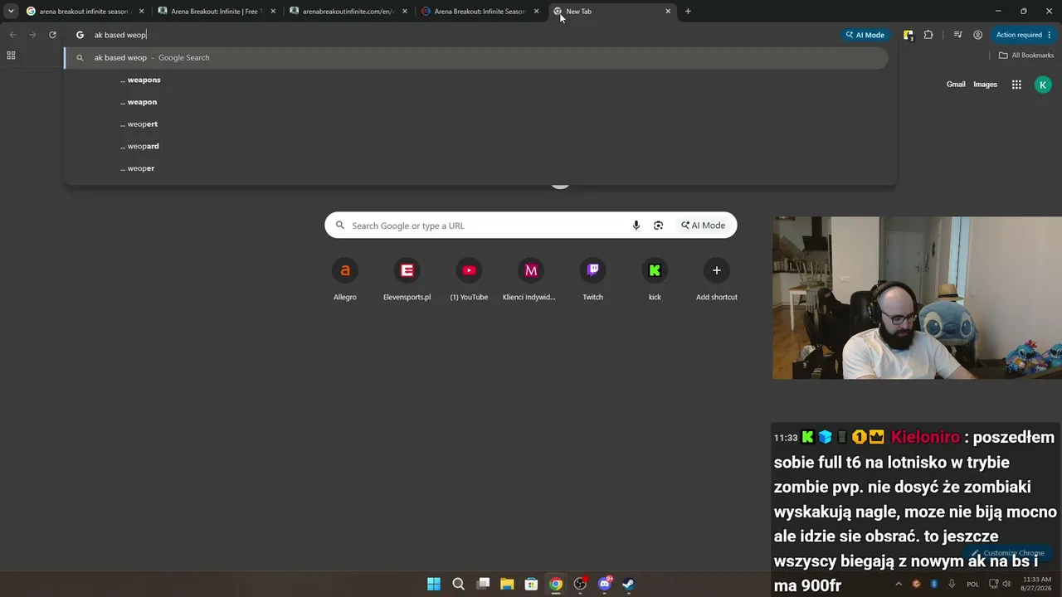Click AI Mode inside the search box
Viewport: 1062px width, 597px height.
coord(703,226)
